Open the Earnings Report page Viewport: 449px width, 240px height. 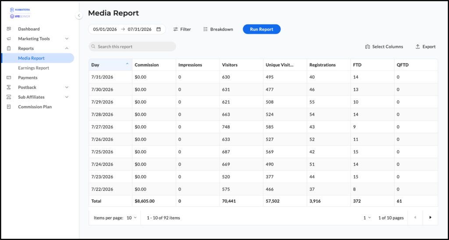tap(33, 68)
